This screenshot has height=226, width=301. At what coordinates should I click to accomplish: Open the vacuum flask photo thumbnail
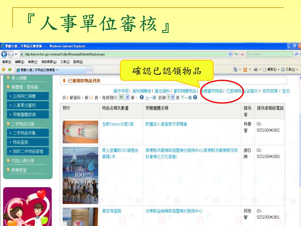[80, 217]
